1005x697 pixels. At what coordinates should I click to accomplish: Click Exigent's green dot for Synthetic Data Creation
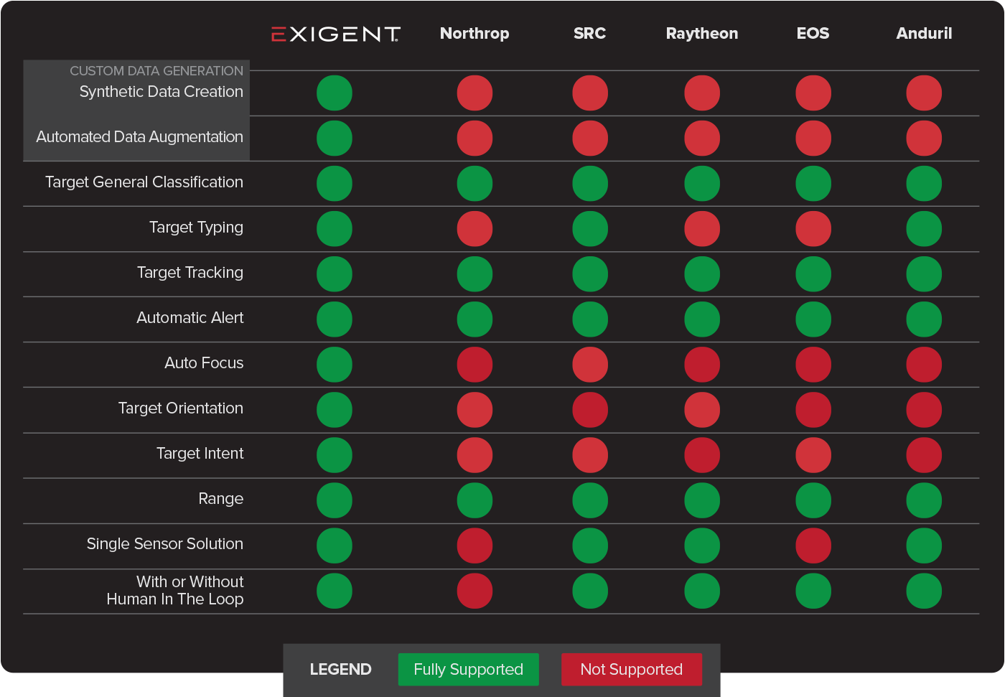coord(335,93)
